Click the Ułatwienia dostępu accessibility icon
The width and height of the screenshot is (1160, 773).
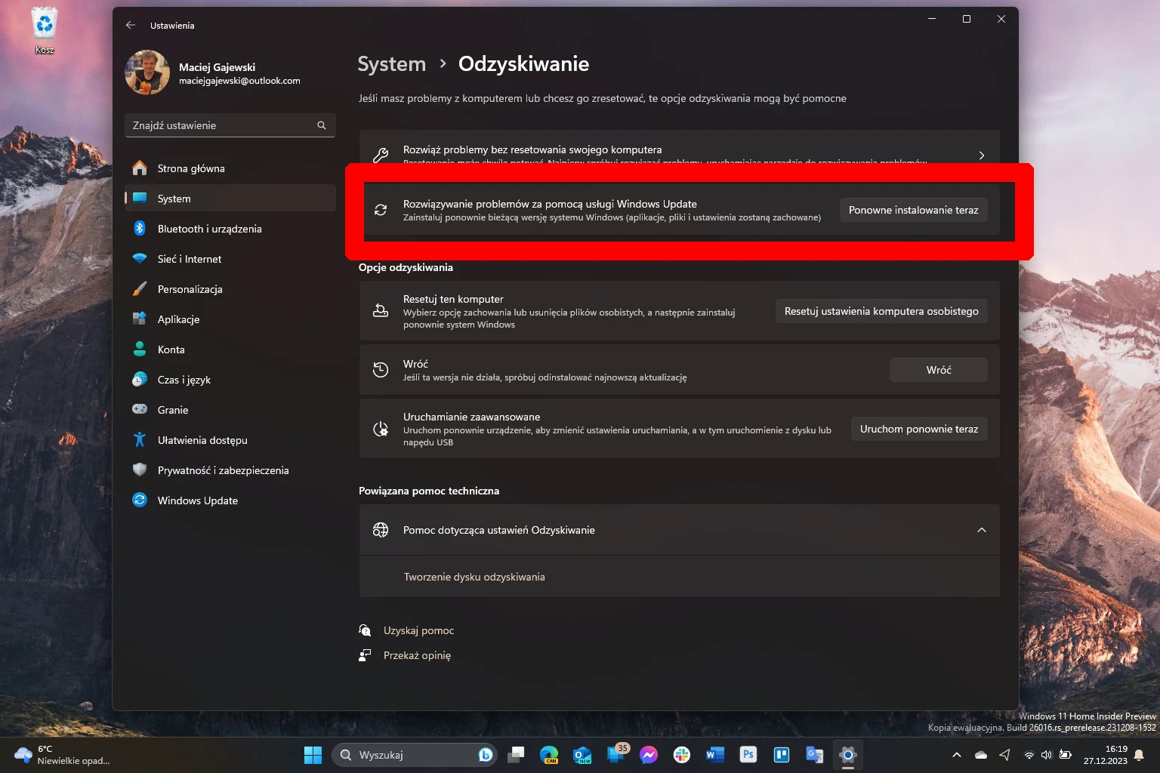(140, 440)
